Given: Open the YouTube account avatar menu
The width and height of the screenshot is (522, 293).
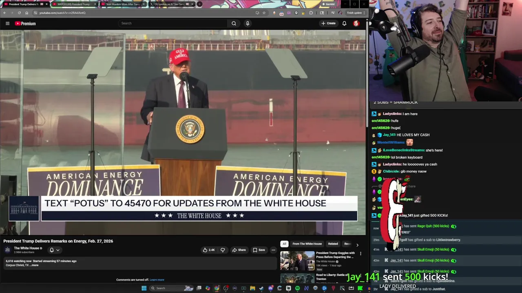Looking at the screenshot, I should click(x=356, y=23).
